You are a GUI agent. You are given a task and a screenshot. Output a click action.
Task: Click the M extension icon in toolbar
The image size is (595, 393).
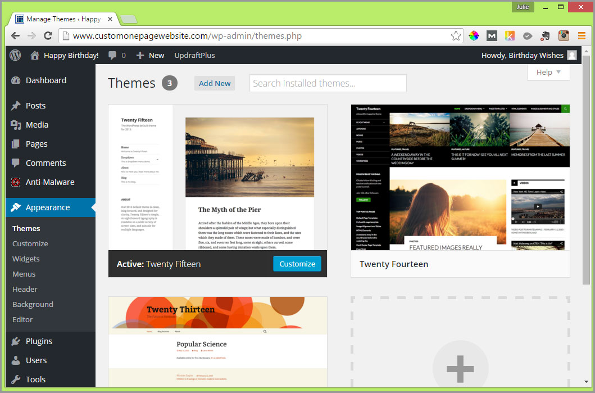click(x=492, y=35)
